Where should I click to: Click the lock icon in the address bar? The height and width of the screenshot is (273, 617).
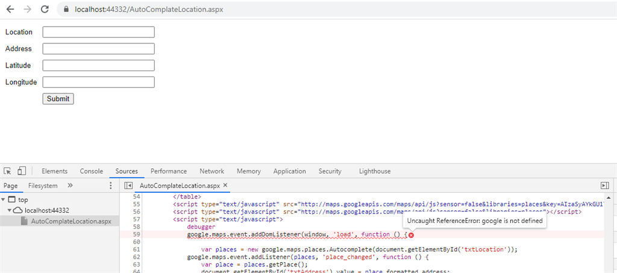pyautogui.click(x=66, y=10)
